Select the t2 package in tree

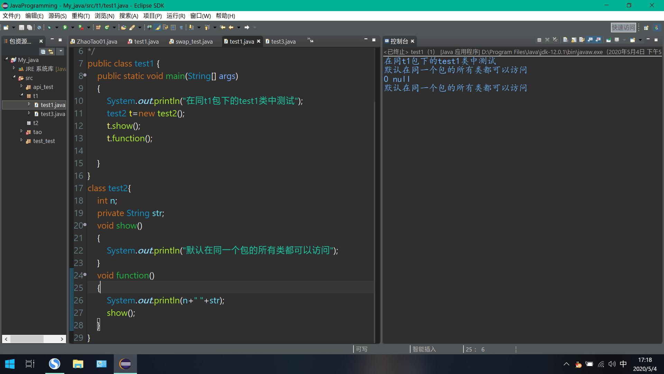click(x=32, y=123)
